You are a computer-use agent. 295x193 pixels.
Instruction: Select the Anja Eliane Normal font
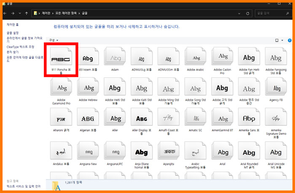point(142,151)
